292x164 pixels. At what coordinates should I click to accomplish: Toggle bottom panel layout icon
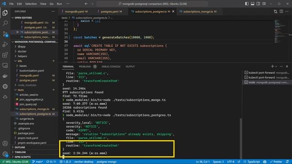[252, 4]
